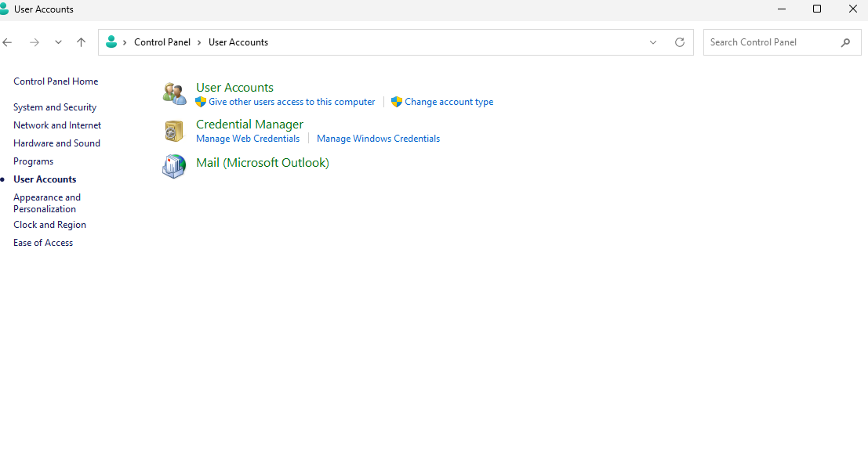Click the refresh icon in address bar

tap(680, 42)
